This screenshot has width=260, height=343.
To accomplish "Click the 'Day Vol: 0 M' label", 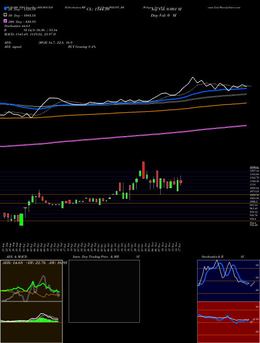I will coord(163,15).
